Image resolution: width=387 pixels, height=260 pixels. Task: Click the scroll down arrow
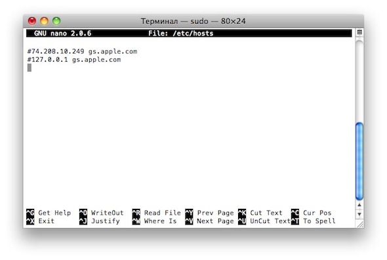(359, 214)
